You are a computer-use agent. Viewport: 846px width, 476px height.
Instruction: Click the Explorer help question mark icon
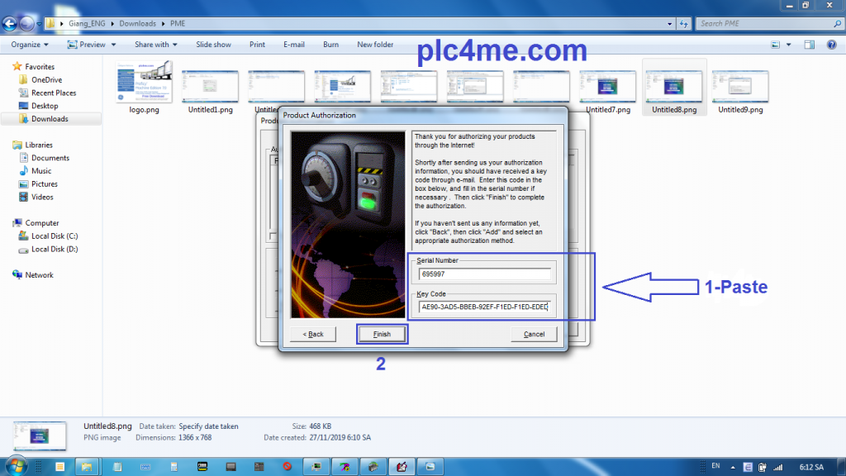[x=832, y=45]
